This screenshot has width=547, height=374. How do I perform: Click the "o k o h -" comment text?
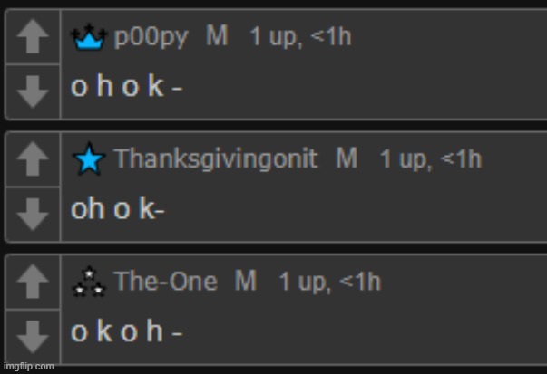click(126, 331)
